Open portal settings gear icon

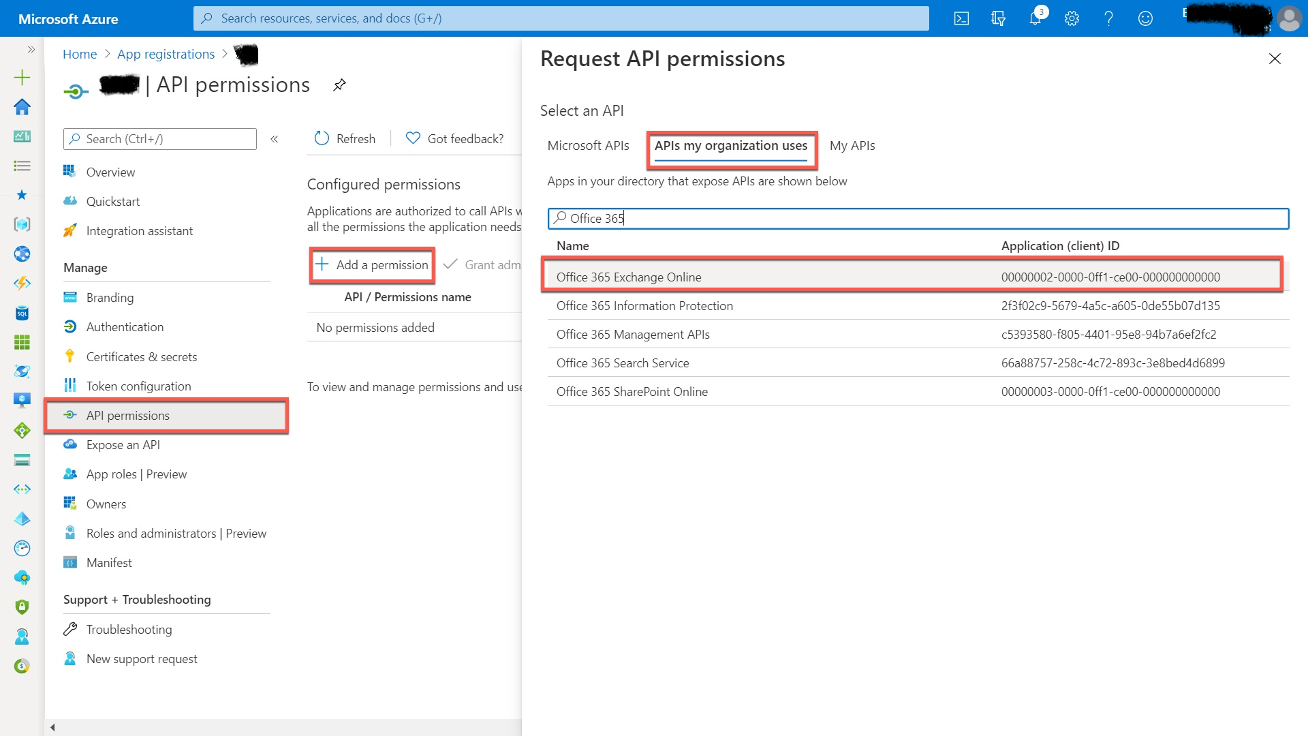pos(1072,18)
